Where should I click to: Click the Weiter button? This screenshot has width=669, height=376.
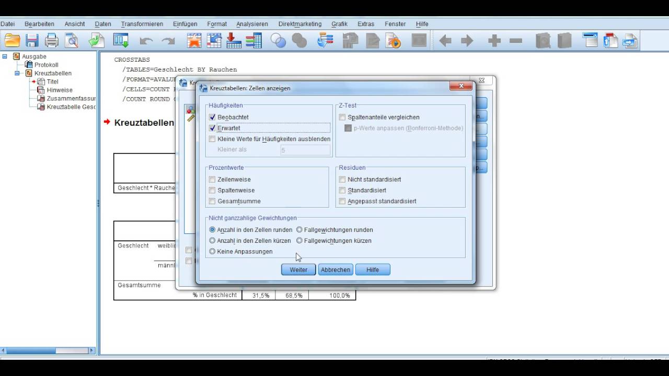tap(298, 270)
